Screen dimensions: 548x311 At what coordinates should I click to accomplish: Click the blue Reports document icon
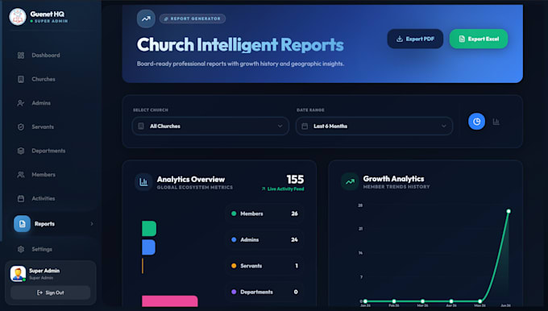coord(22,224)
